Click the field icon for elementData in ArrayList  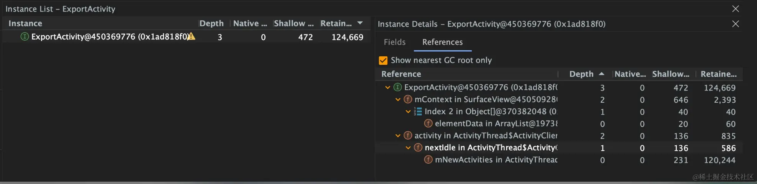(428, 123)
